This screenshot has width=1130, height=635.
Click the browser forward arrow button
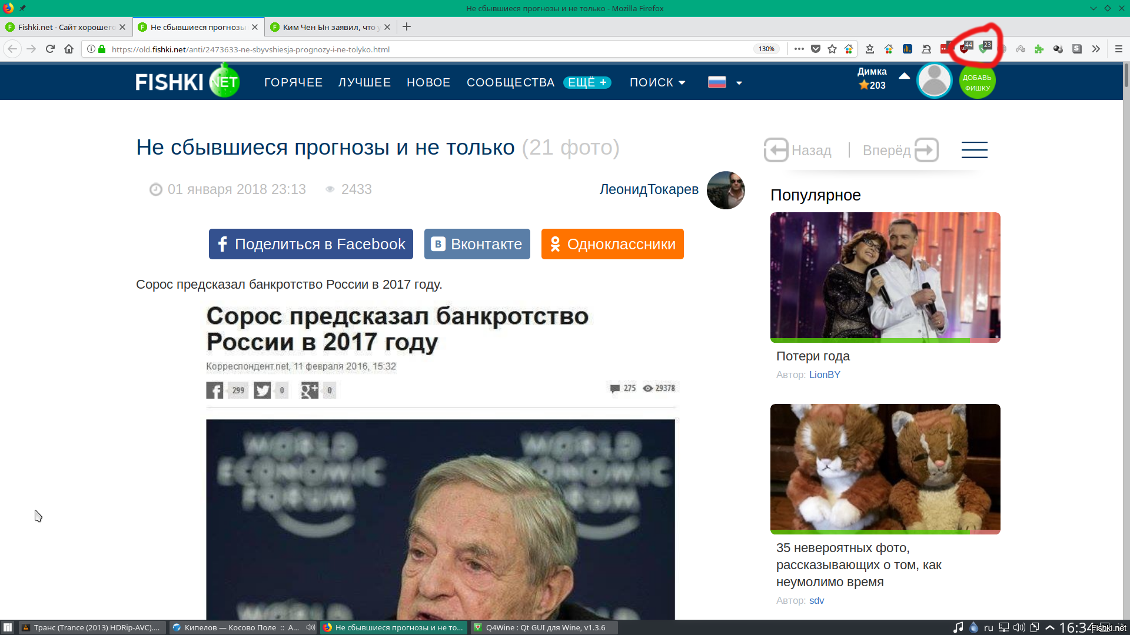pos(31,49)
